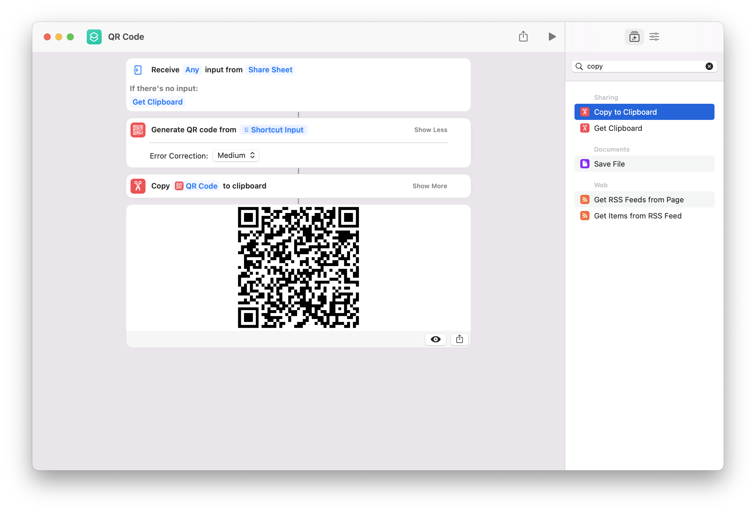Click the Generate QR code action icon
The width and height of the screenshot is (756, 513).
point(138,130)
